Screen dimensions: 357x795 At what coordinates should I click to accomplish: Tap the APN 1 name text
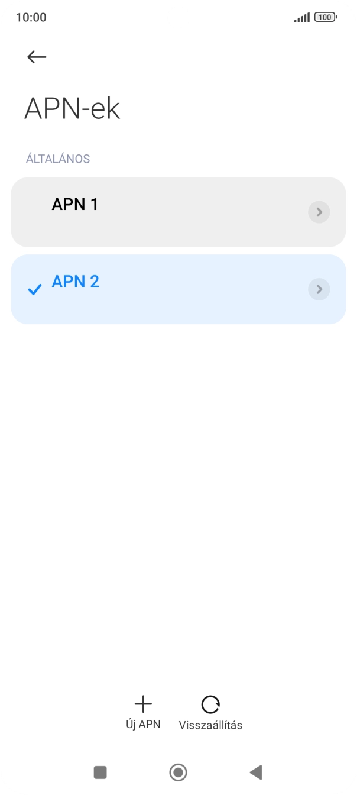click(75, 205)
